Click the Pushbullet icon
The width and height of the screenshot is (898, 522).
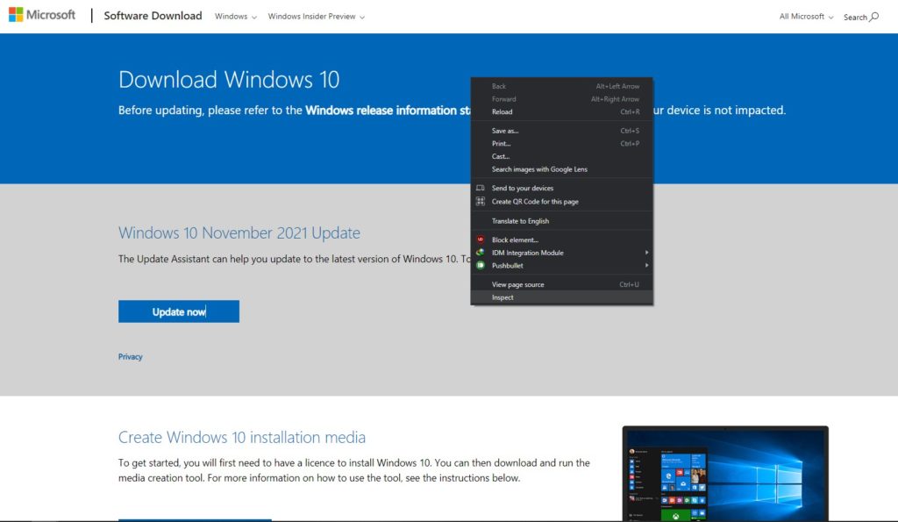click(x=480, y=265)
